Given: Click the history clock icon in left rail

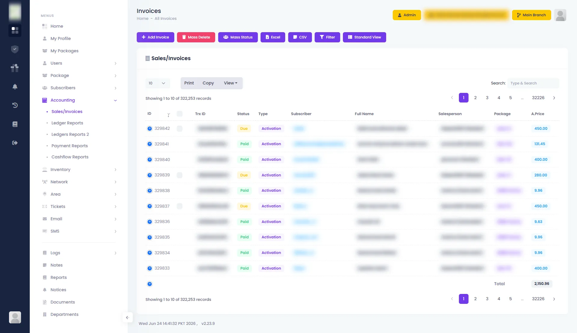Looking at the screenshot, I should [15, 105].
